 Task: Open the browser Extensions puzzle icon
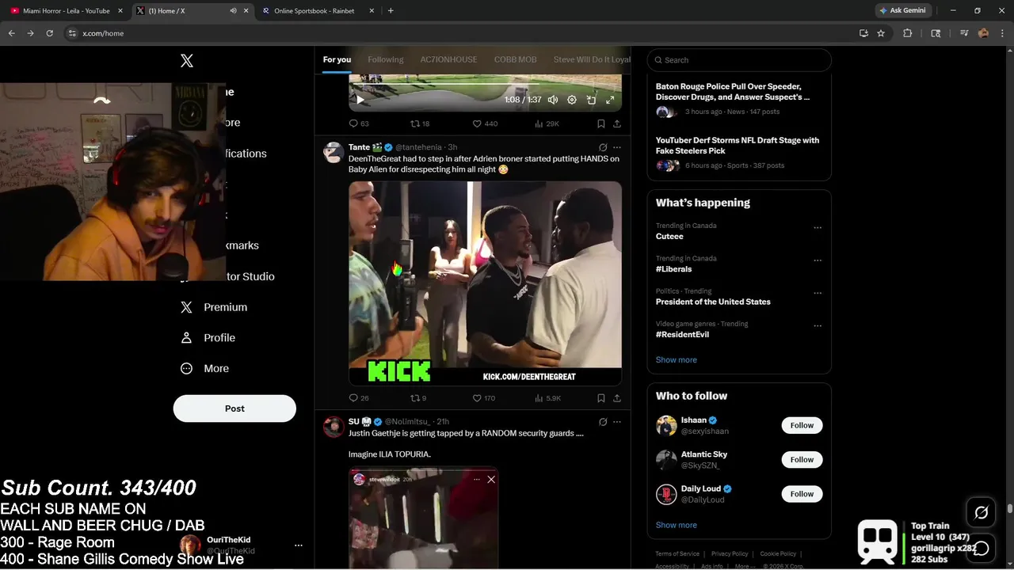tap(908, 33)
